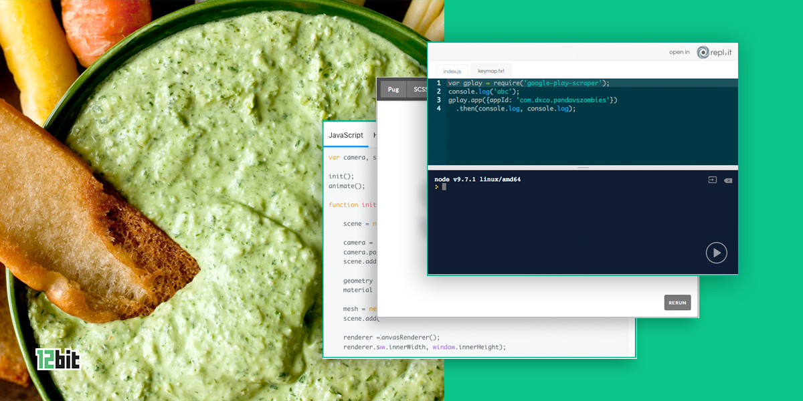Click 'var camera' line in JavaScript pane
Screen dimensions: 803x401
[353, 158]
